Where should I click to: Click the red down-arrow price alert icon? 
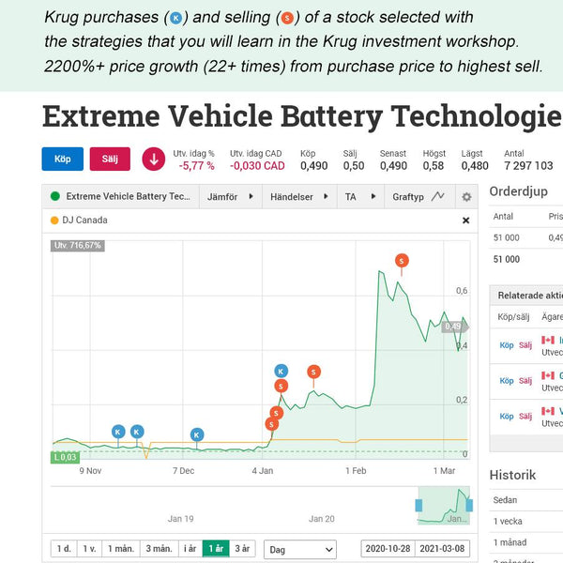153,159
